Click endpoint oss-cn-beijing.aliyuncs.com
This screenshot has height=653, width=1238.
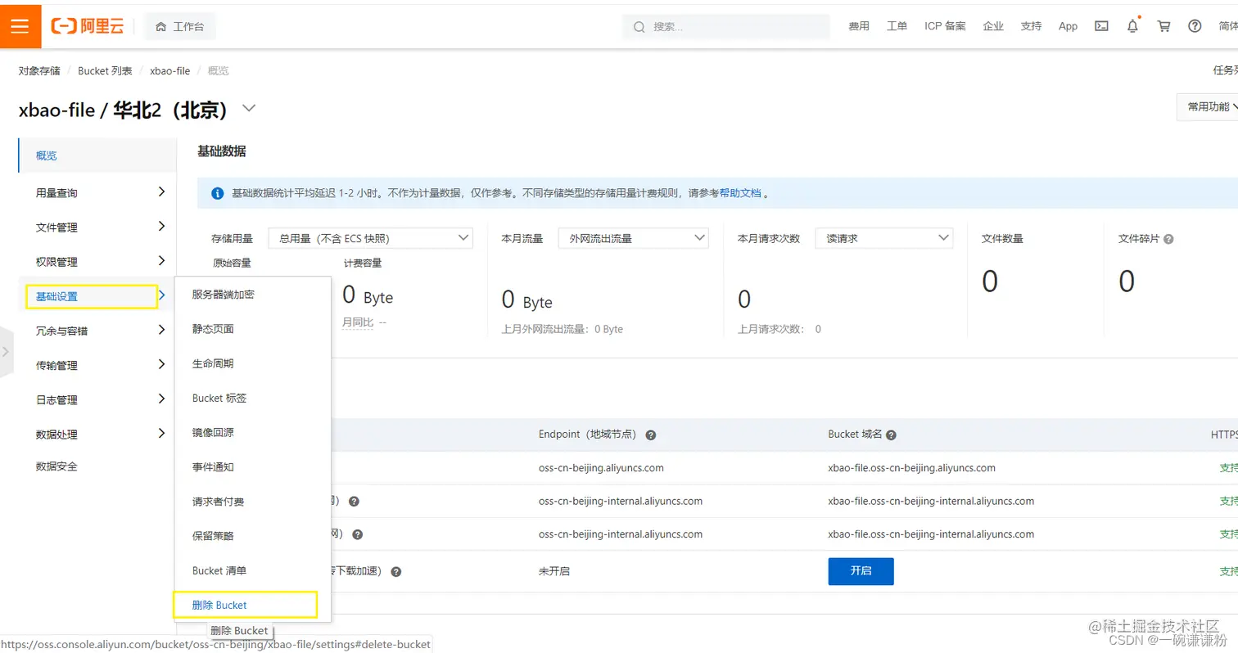[x=601, y=468]
